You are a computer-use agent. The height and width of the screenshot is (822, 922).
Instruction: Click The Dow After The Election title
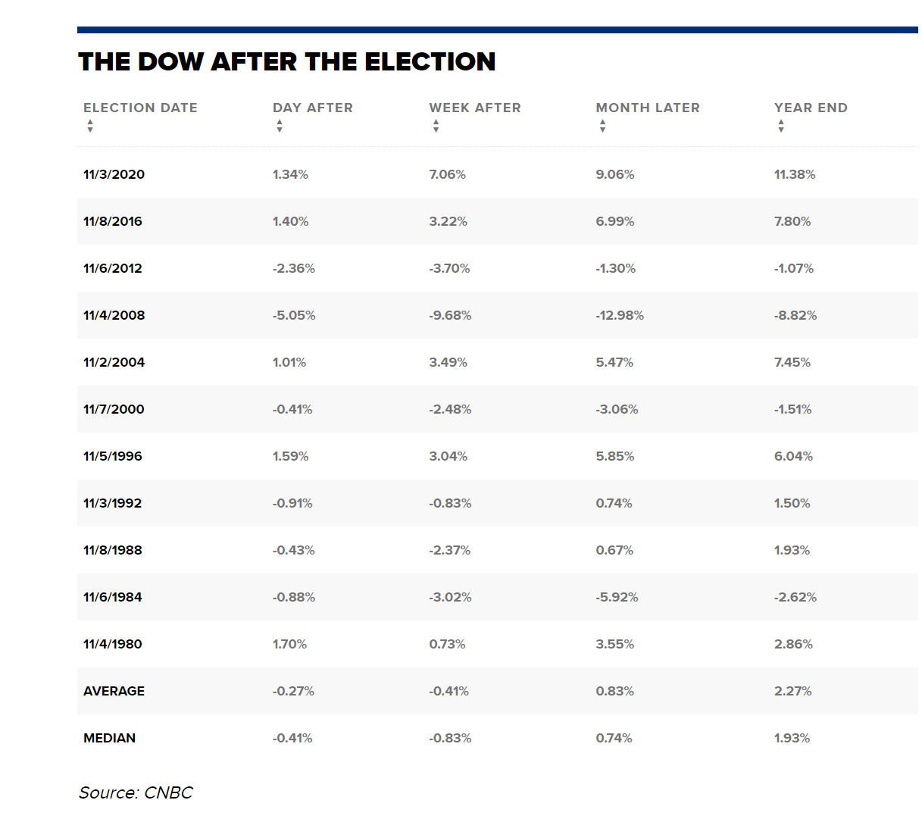286,61
